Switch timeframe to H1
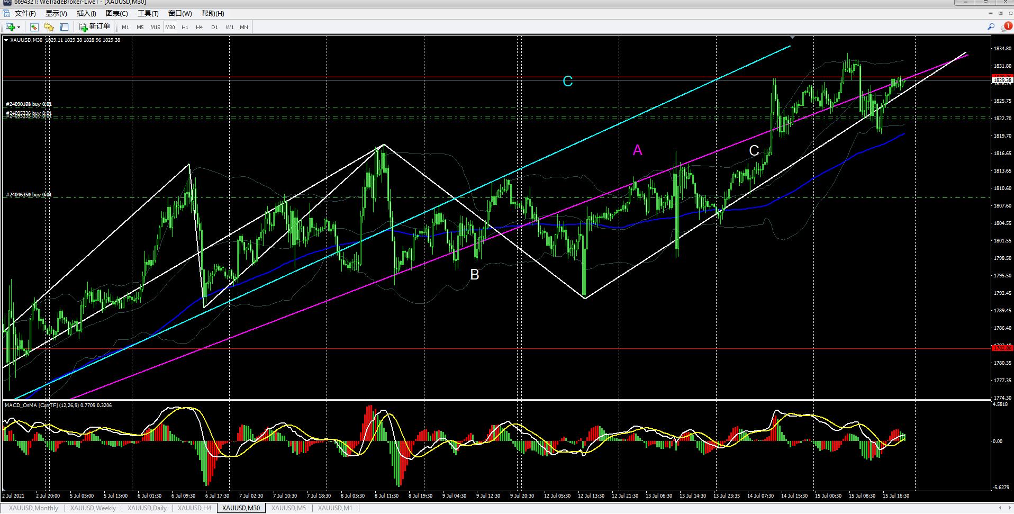 [185, 27]
